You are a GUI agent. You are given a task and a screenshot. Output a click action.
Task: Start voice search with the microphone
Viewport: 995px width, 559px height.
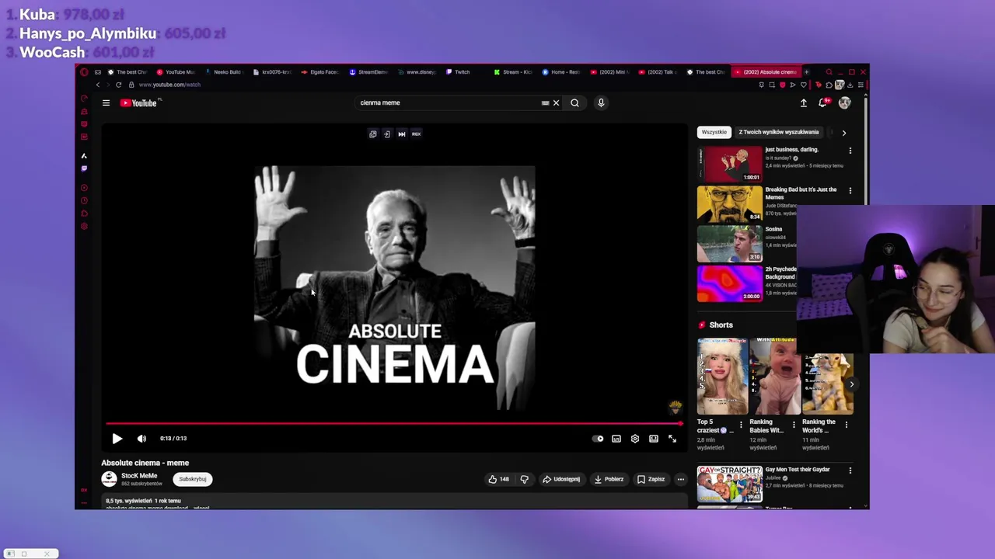pyautogui.click(x=601, y=102)
